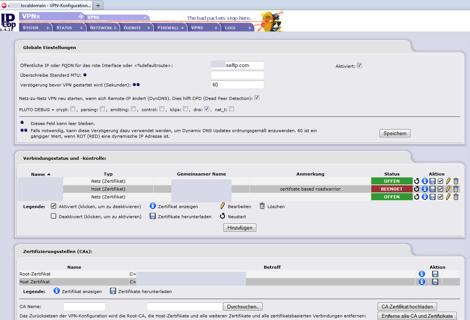Focus the Überschreibe Standard MTU field
The width and height of the screenshot is (470, 320).
coord(238,75)
